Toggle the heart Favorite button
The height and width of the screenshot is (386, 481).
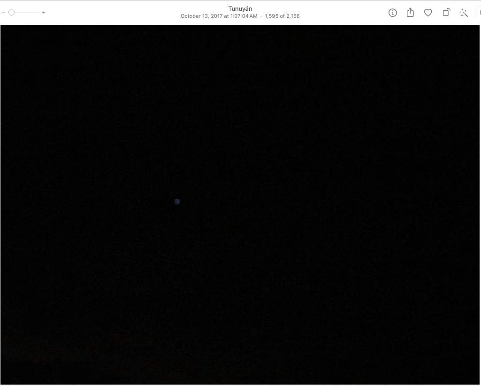(428, 13)
